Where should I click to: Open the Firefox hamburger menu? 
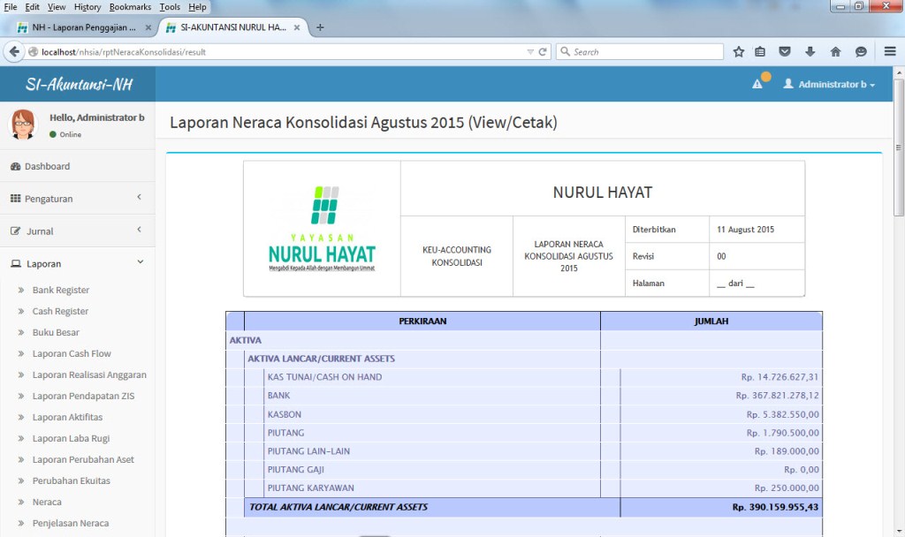pyautogui.click(x=890, y=52)
